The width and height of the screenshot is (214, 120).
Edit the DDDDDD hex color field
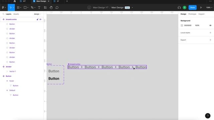point(188,25)
